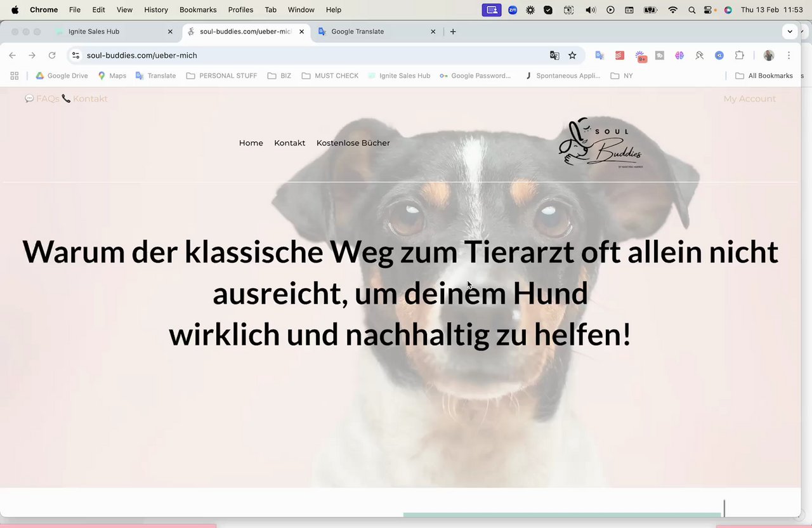Click the translate page icon in address bar

pyautogui.click(x=554, y=55)
